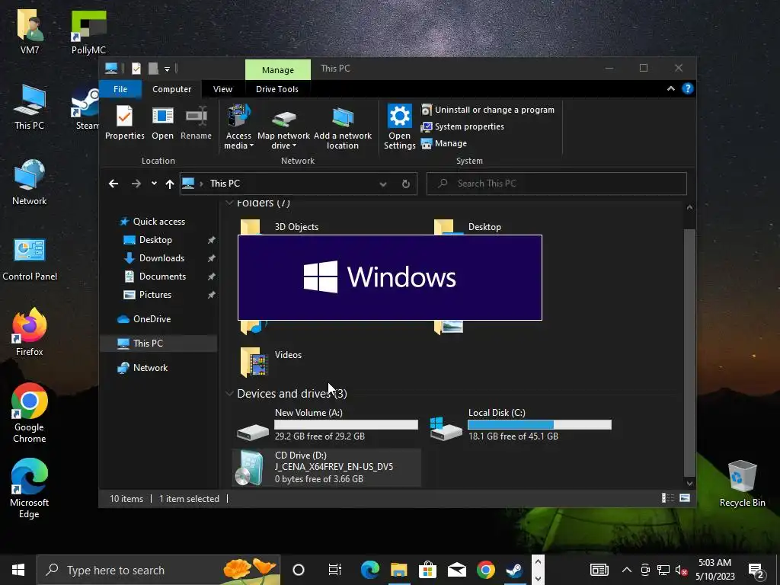Click the Forward navigation arrow

coord(136,184)
